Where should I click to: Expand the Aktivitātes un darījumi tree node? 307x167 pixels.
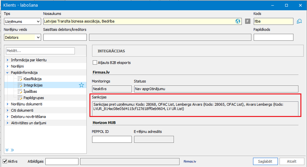(7, 123)
